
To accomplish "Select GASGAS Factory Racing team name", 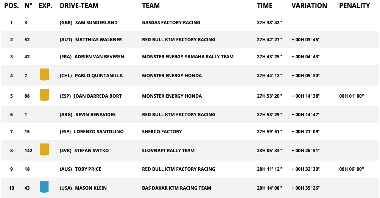I will 171,23.
